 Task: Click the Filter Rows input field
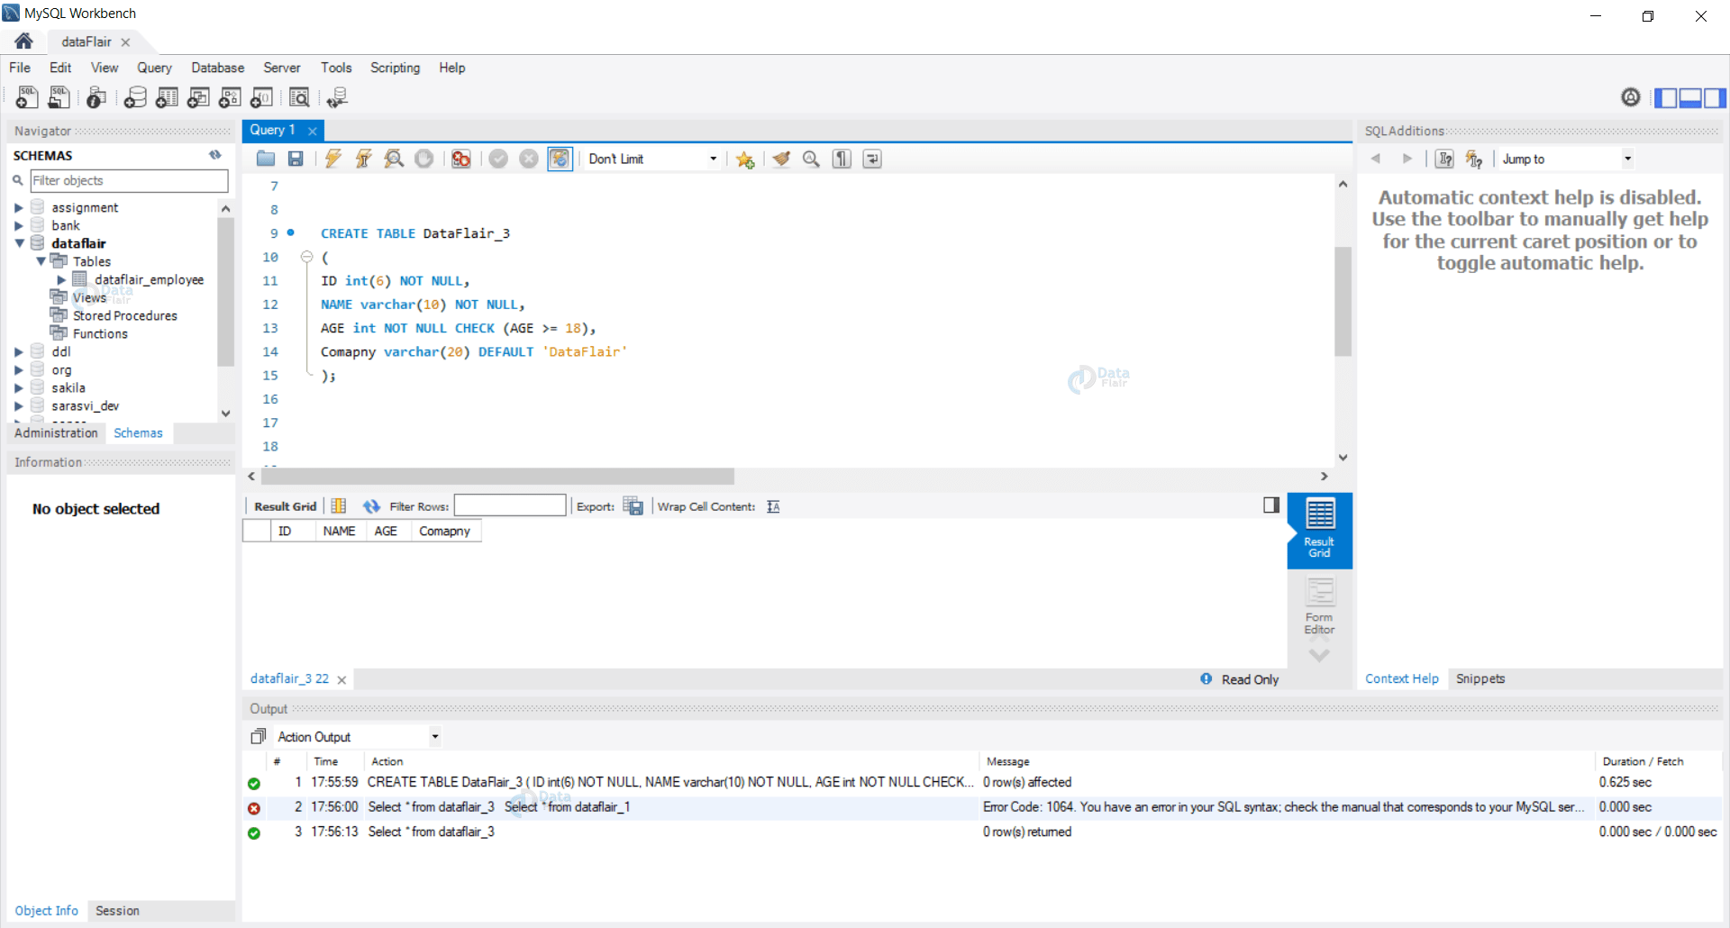[510, 505]
